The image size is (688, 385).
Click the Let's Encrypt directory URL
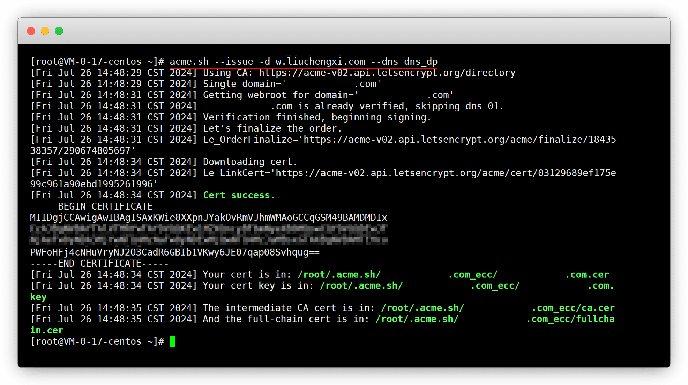pos(387,73)
